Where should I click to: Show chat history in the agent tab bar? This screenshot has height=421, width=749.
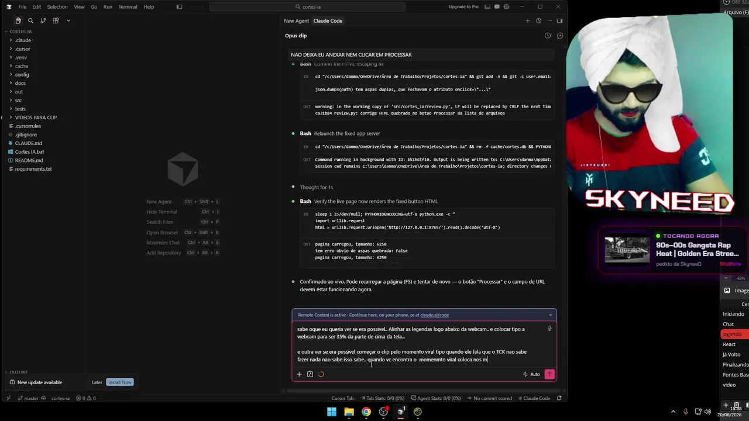point(538,21)
